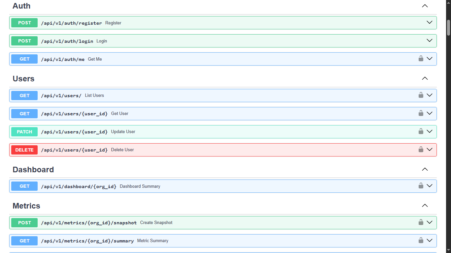The image size is (451, 253).
Task: Click the GET badge for auth/me
Action: coord(24,59)
